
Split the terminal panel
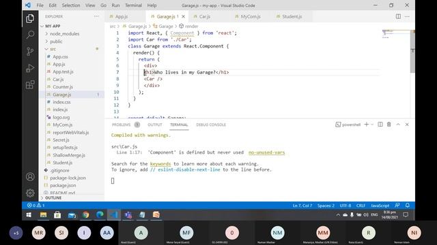click(x=380, y=125)
